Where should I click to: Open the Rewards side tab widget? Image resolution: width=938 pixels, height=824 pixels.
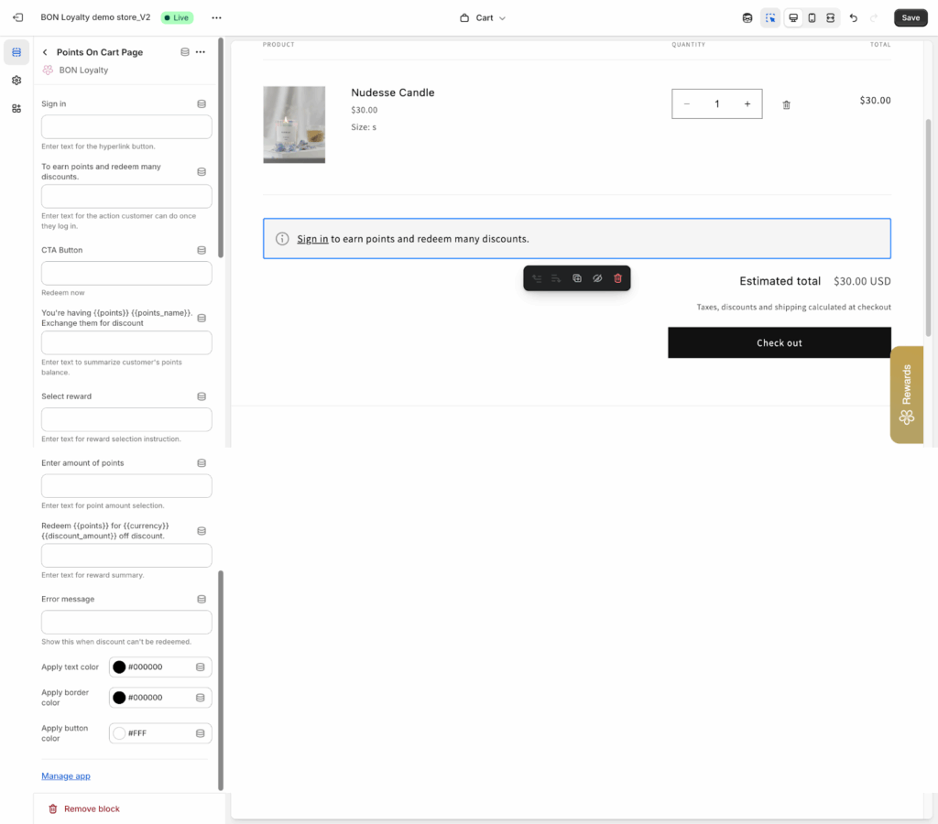[906, 395]
